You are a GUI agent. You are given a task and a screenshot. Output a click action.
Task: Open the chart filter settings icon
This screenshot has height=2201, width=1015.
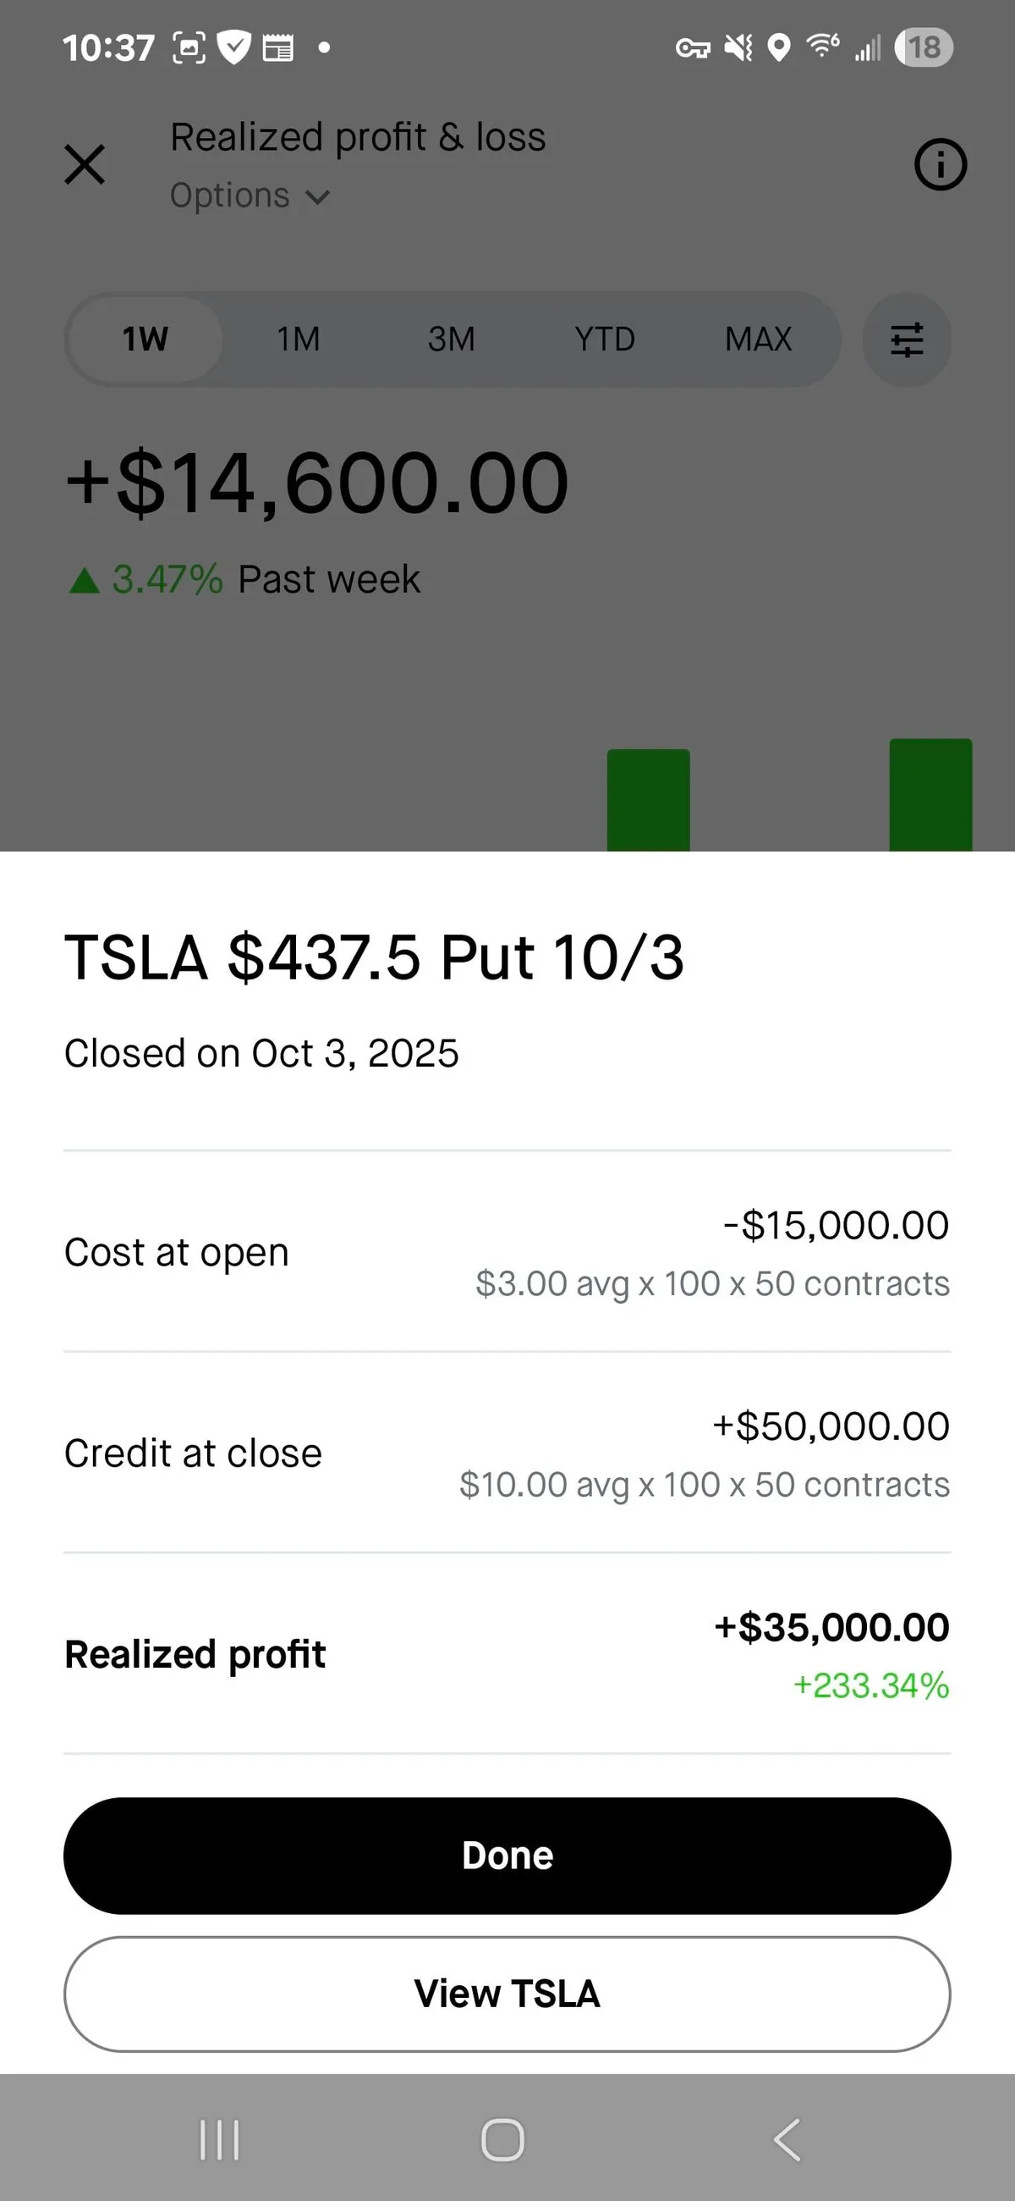pos(907,339)
